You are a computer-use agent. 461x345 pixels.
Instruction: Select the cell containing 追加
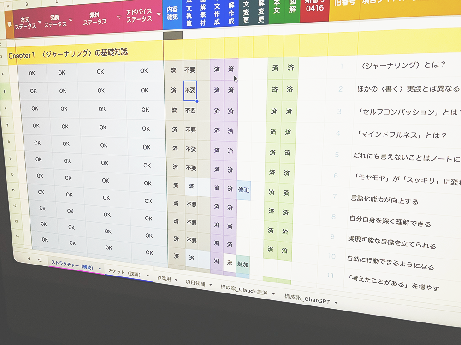click(242, 264)
